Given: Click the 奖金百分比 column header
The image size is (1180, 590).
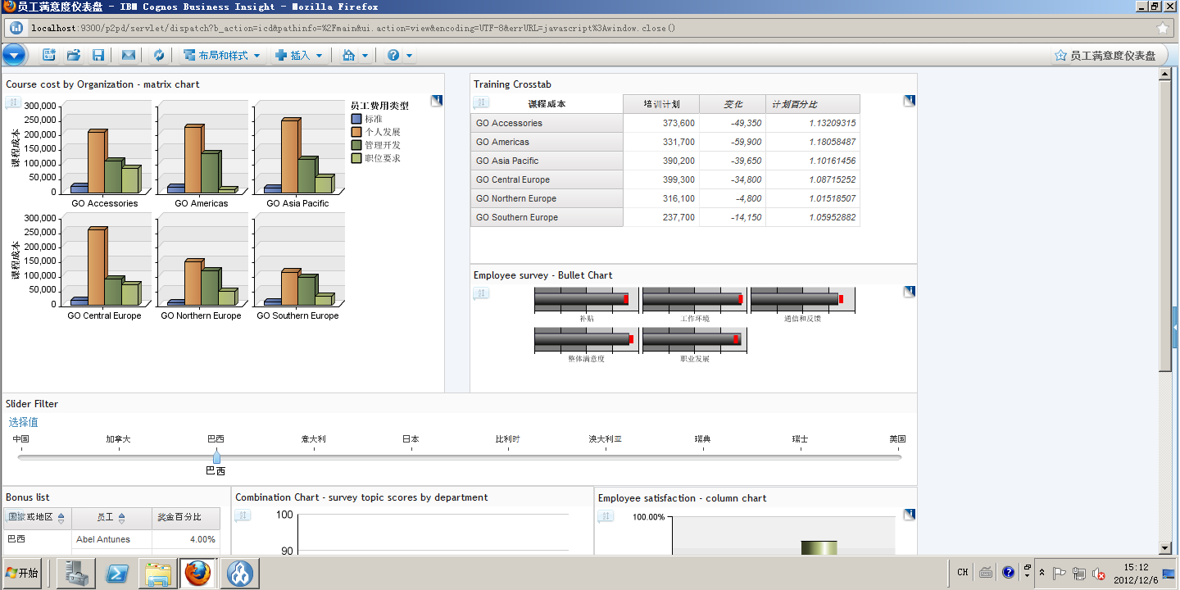Looking at the screenshot, I should click(x=186, y=518).
